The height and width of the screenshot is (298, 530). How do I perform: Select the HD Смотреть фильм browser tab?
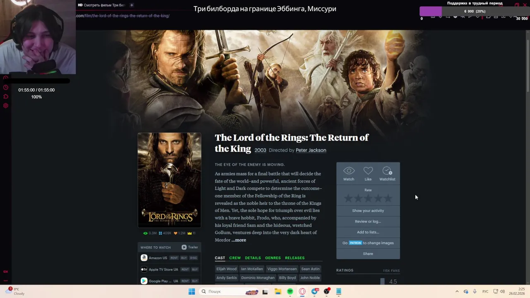pos(101,5)
